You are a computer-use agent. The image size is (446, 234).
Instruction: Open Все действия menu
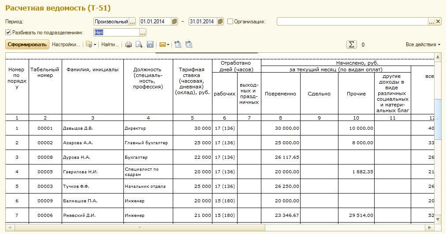423,44
